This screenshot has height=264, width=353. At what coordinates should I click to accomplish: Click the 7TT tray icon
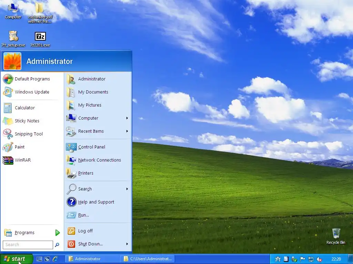point(278,259)
